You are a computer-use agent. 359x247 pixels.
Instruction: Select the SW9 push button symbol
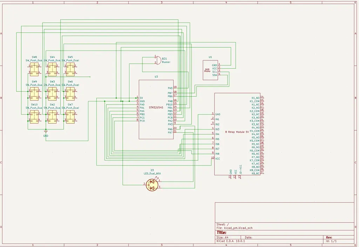click(34, 94)
